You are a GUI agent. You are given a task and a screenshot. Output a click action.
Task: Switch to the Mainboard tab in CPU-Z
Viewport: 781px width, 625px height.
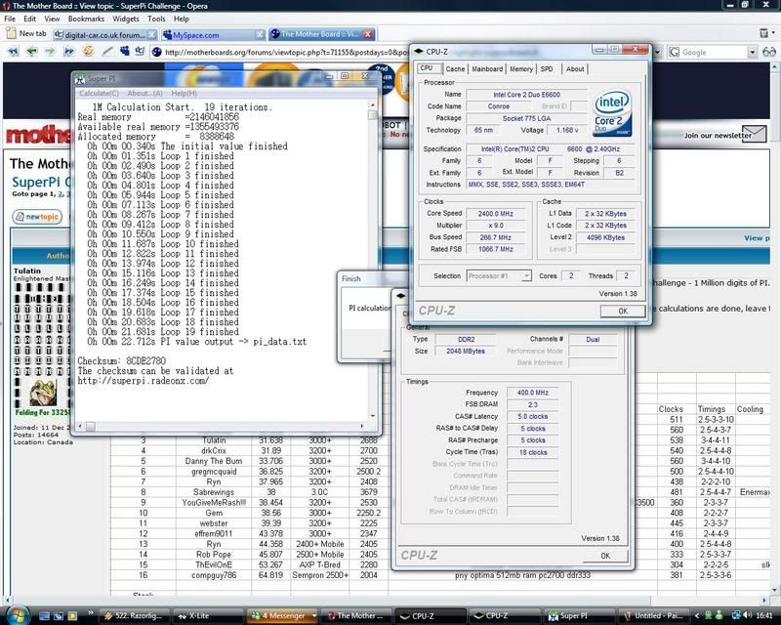point(487,69)
